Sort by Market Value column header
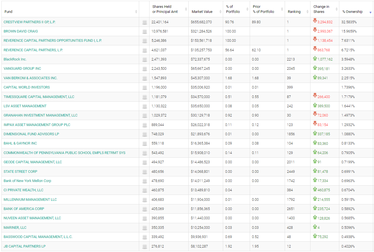 point(206,9)
